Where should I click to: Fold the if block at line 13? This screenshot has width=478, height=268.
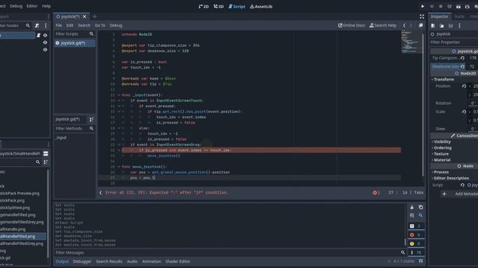[x=119, y=100]
